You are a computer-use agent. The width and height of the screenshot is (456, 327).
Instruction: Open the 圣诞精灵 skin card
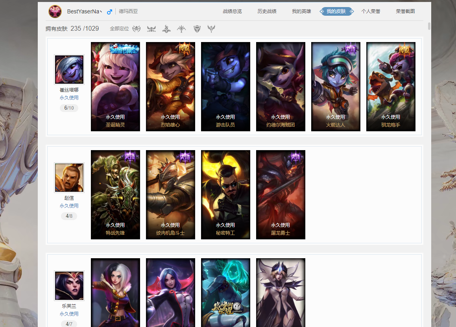(115, 86)
